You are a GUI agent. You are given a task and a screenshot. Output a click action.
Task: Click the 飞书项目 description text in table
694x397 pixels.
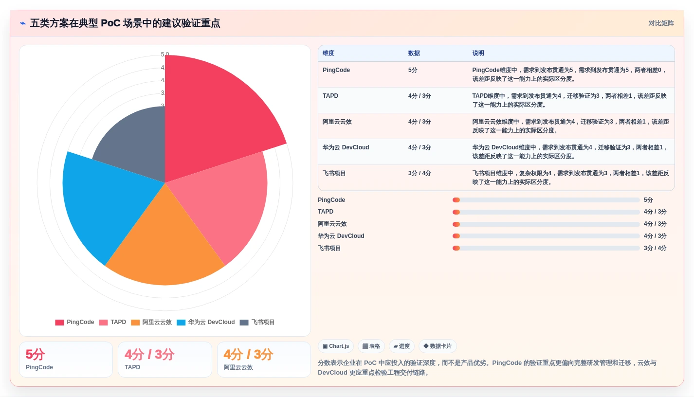coord(570,178)
